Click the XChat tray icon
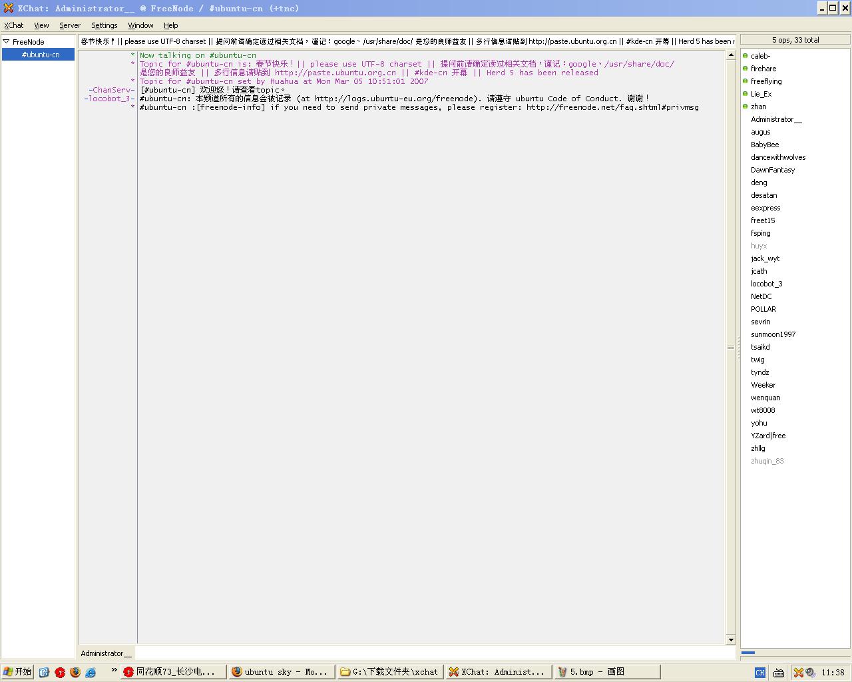The image size is (852, 682). (x=798, y=673)
